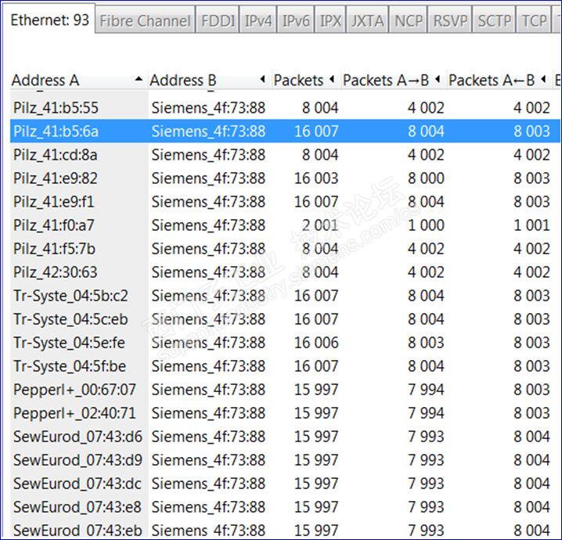
Task: Open the NCP tab
Action: point(409,21)
